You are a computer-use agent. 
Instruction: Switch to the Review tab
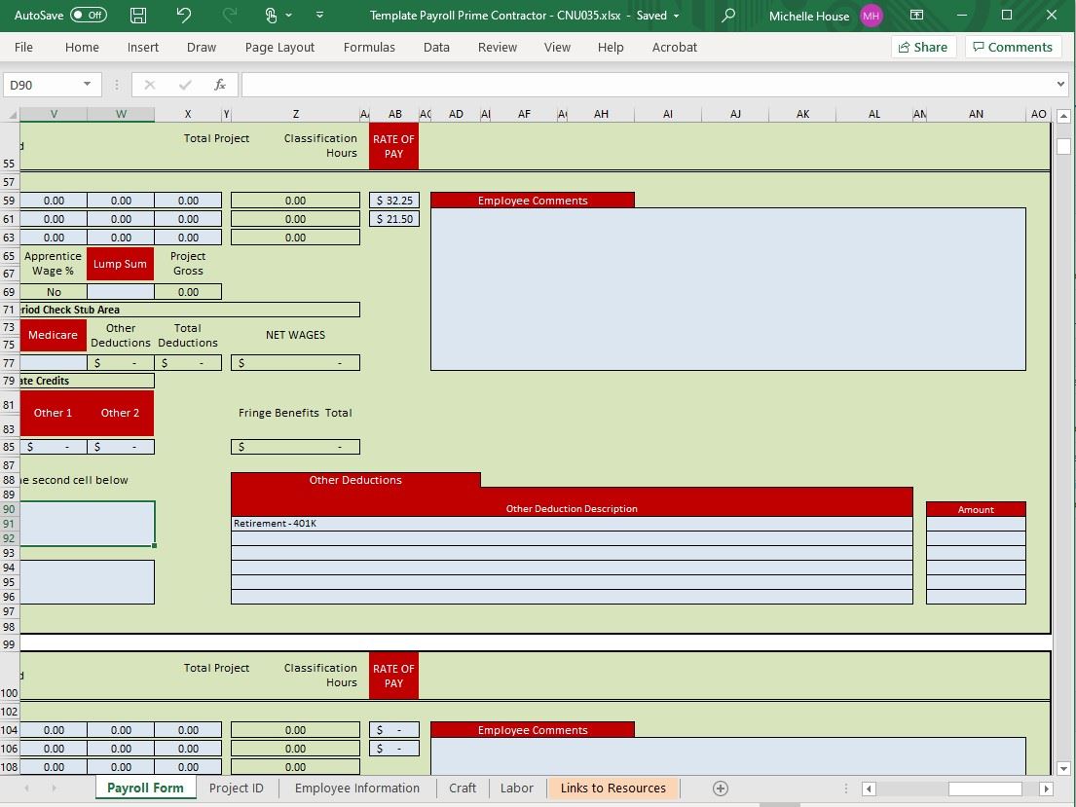tap(498, 48)
